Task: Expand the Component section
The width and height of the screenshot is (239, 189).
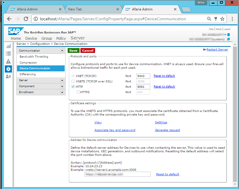Action: point(62,86)
